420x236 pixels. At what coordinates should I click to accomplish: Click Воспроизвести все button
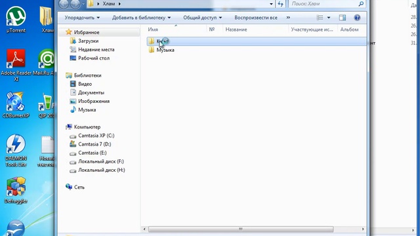[x=256, y=18]
